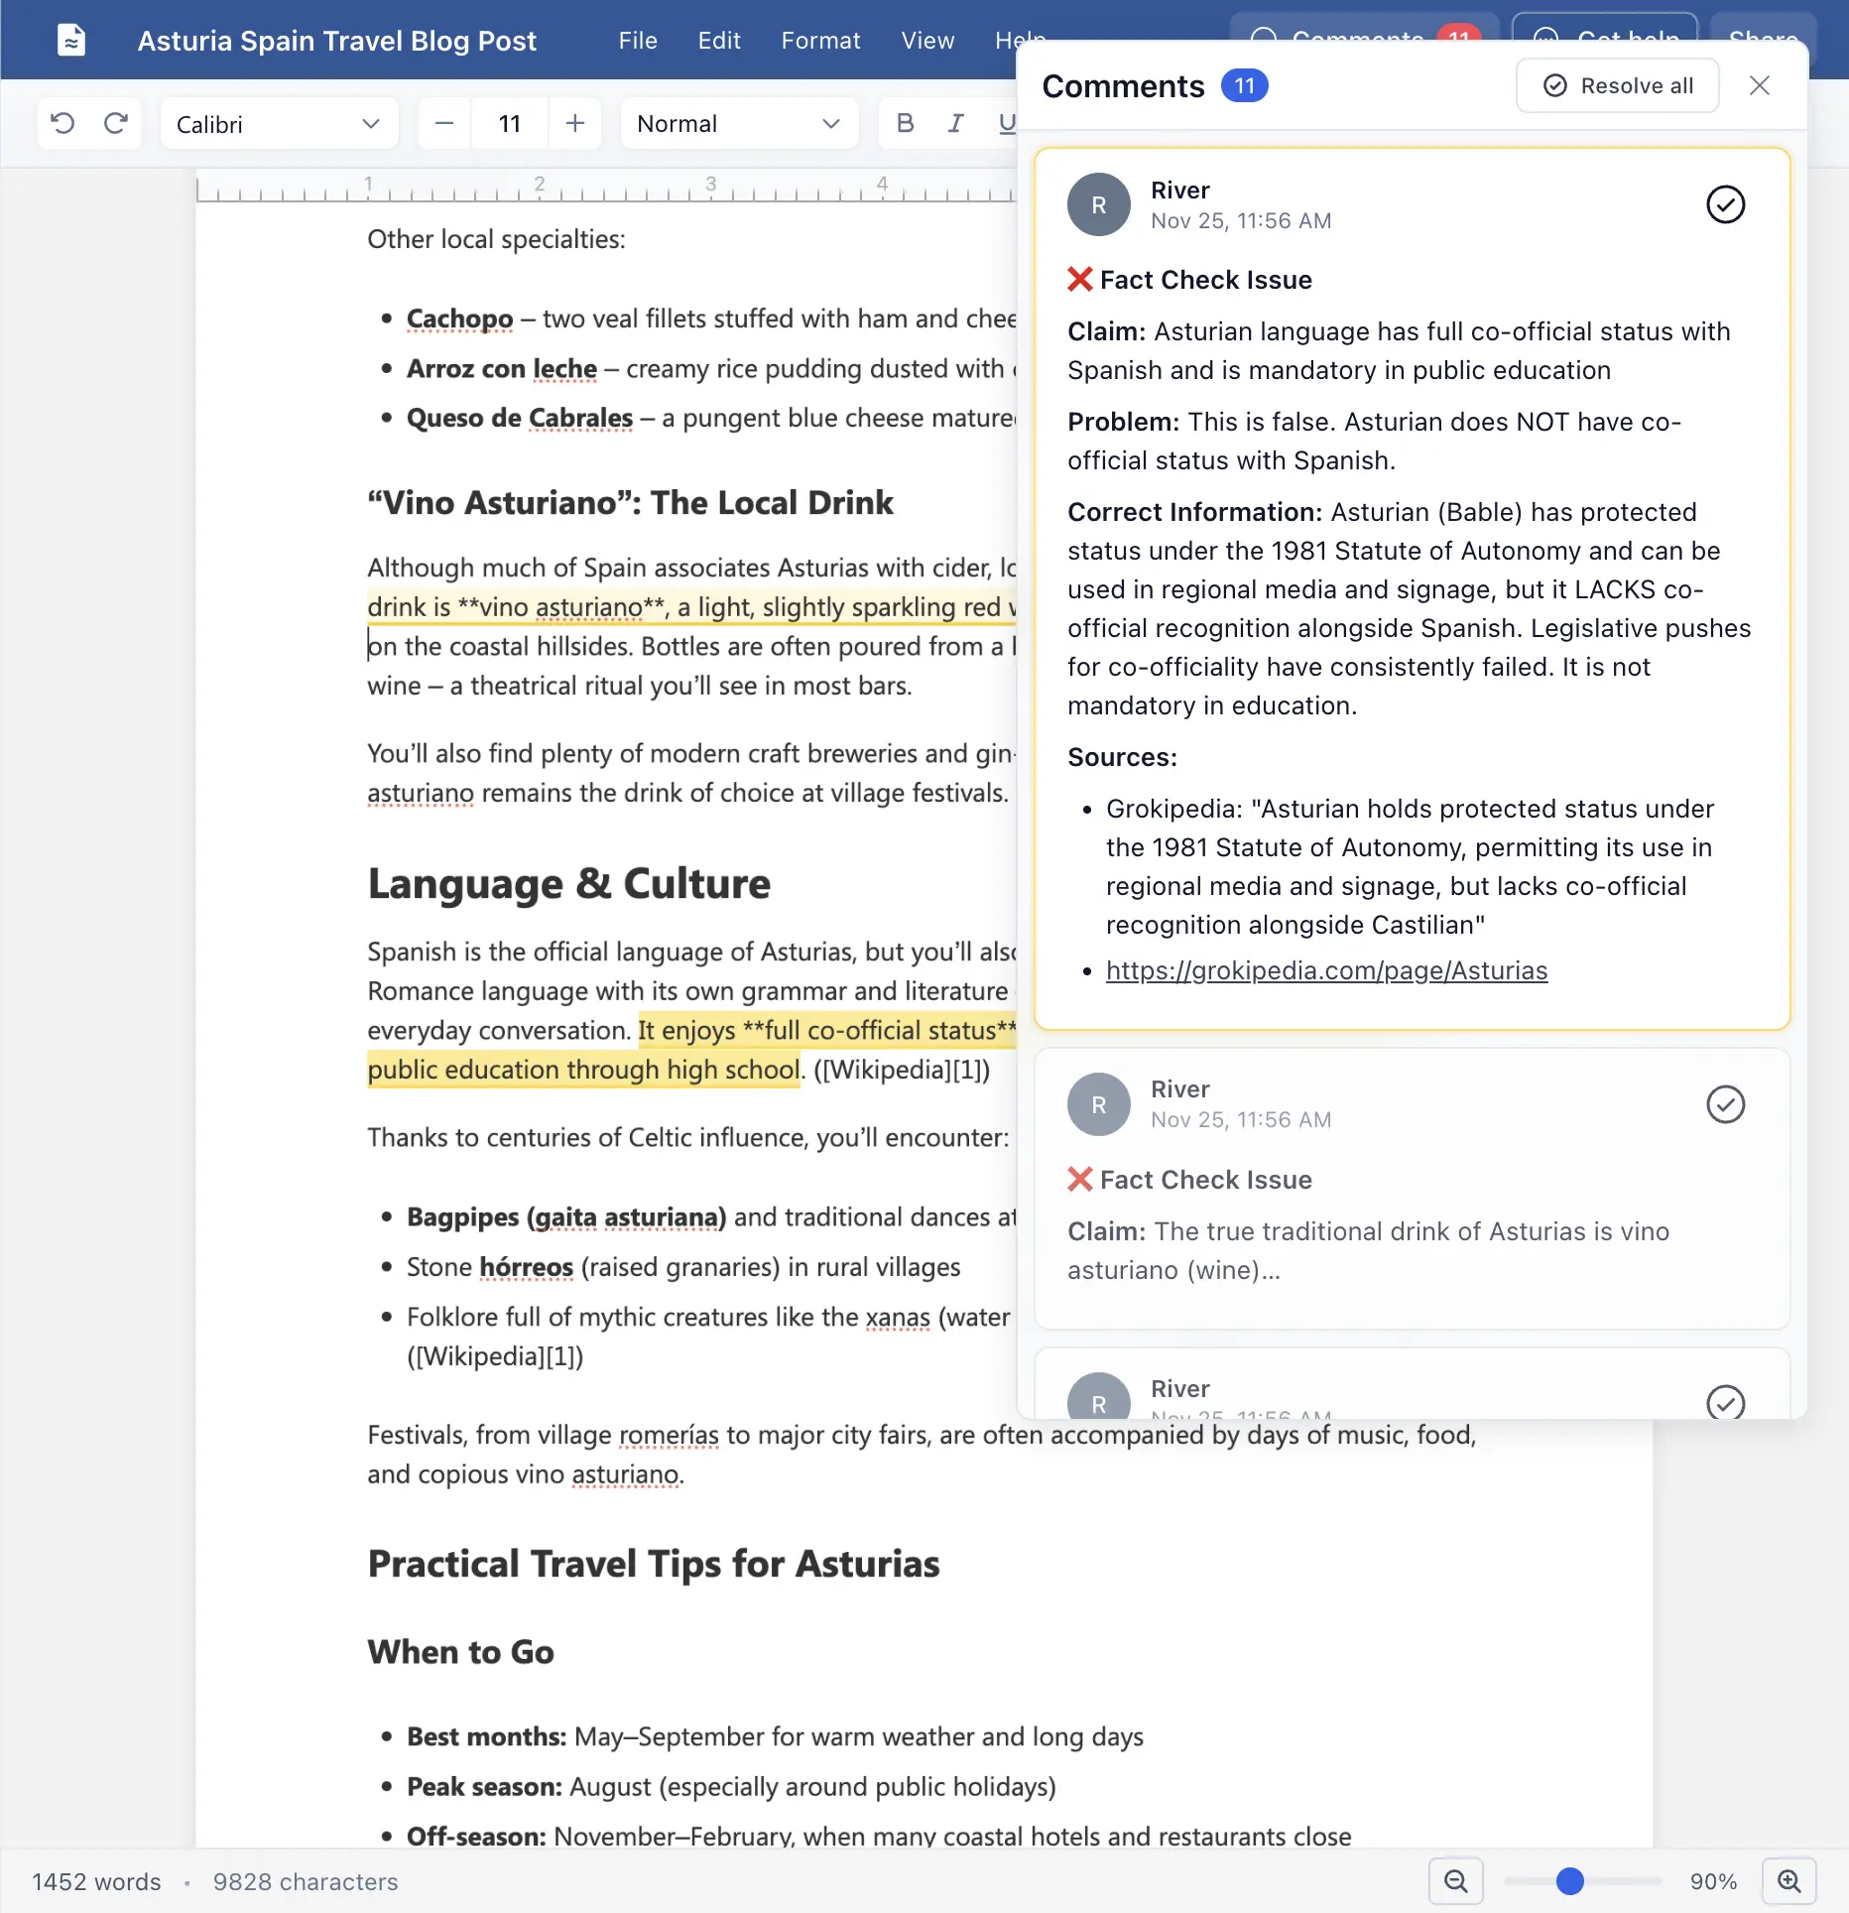This screenshot has width=1849, height=1913.
Task: Click the Vino Asturiano: The Local Drink heading
Action: tap(630, 502)
